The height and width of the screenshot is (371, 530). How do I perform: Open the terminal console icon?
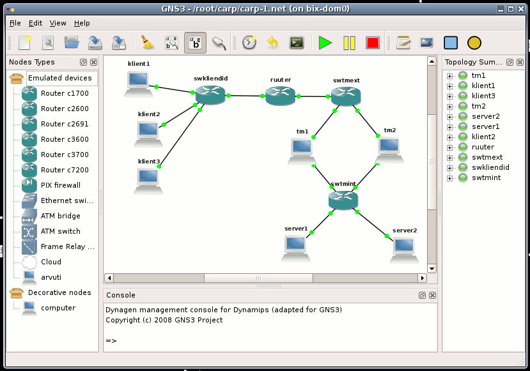[297, 43]
